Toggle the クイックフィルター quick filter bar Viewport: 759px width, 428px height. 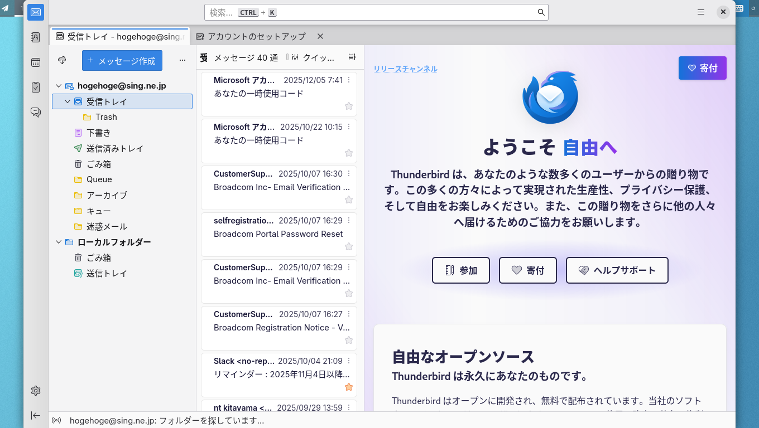[313, 57]
